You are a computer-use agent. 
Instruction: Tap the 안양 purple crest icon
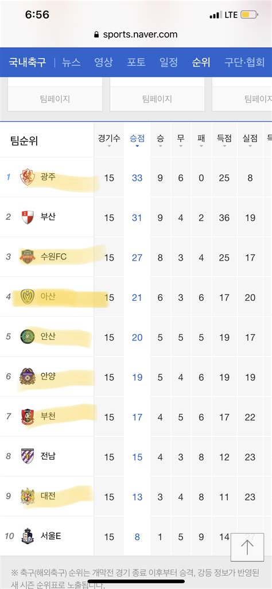coord(28,377)
